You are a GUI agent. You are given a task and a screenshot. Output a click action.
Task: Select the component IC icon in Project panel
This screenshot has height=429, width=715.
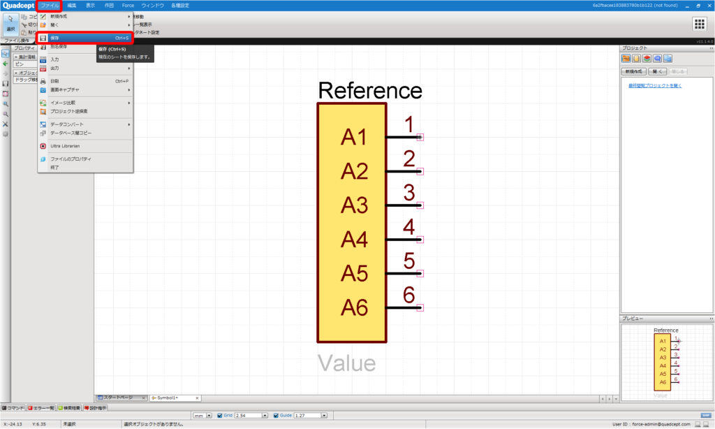pyautogui.click(x=636, y=59)
